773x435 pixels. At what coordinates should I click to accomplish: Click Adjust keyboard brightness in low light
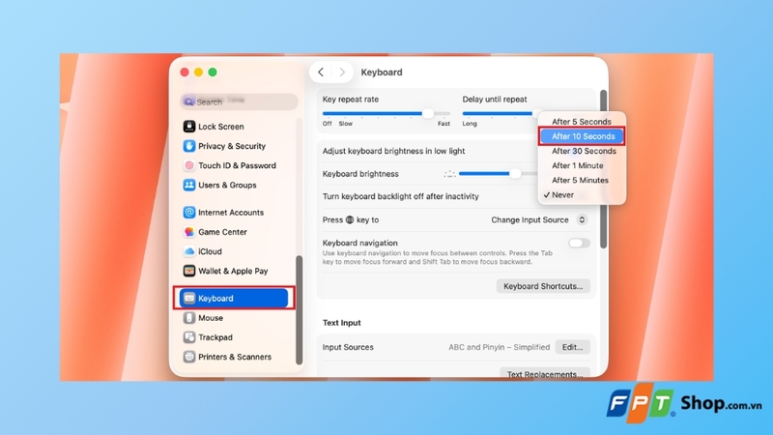[x=393, y=151]
